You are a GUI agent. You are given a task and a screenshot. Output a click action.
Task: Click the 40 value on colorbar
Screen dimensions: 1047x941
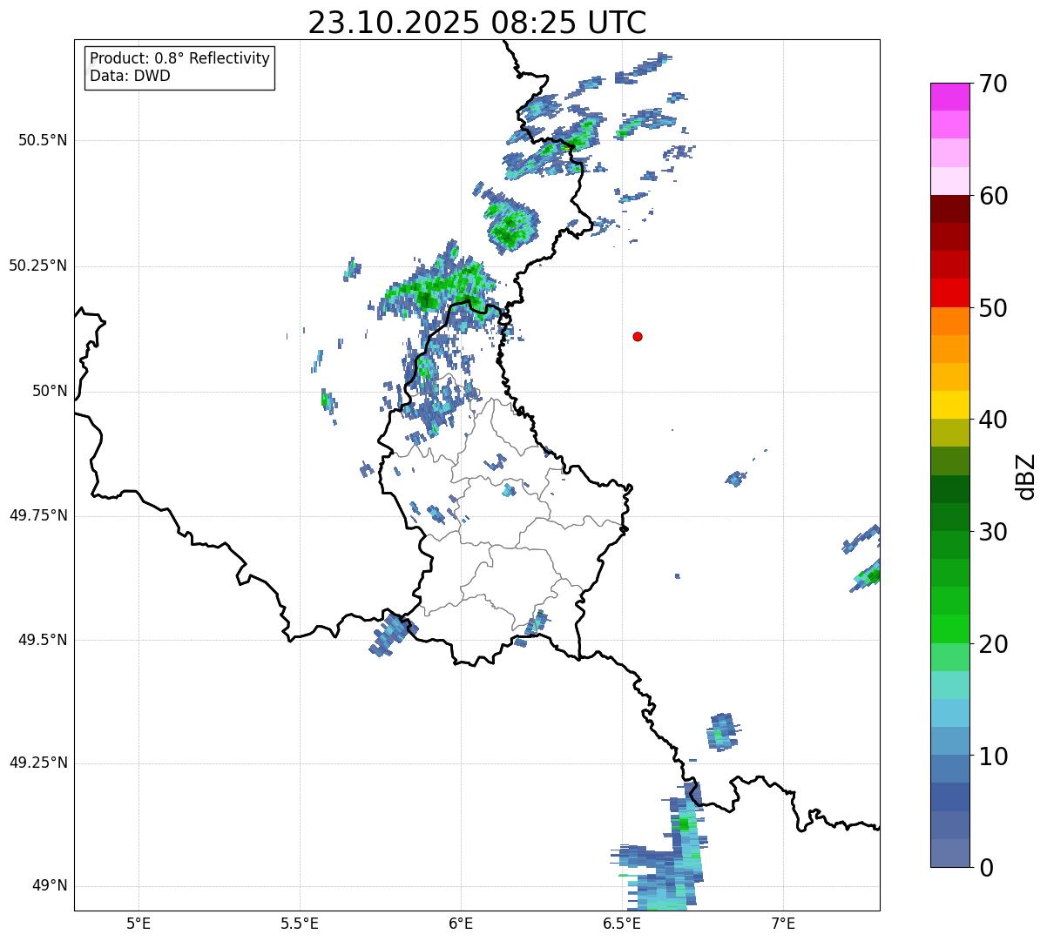click(993, 420)
